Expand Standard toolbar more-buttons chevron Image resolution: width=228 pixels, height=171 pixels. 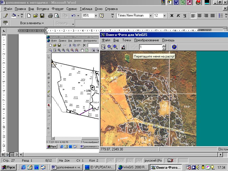[112, 16]
